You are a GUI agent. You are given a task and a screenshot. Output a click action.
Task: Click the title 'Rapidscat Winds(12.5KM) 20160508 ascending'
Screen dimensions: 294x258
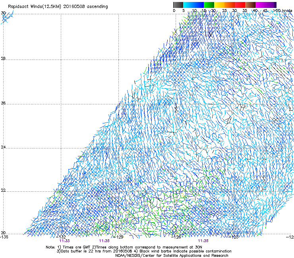(x=58, y=7)
